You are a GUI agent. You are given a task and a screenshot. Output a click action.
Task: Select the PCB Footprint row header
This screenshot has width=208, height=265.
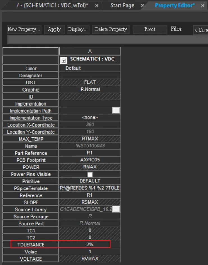[31, 160]
